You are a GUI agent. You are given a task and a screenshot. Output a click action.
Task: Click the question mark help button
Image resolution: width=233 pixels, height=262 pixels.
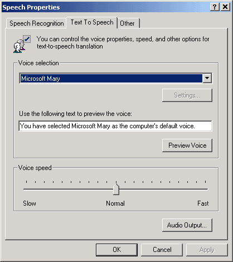coord(215,7)
